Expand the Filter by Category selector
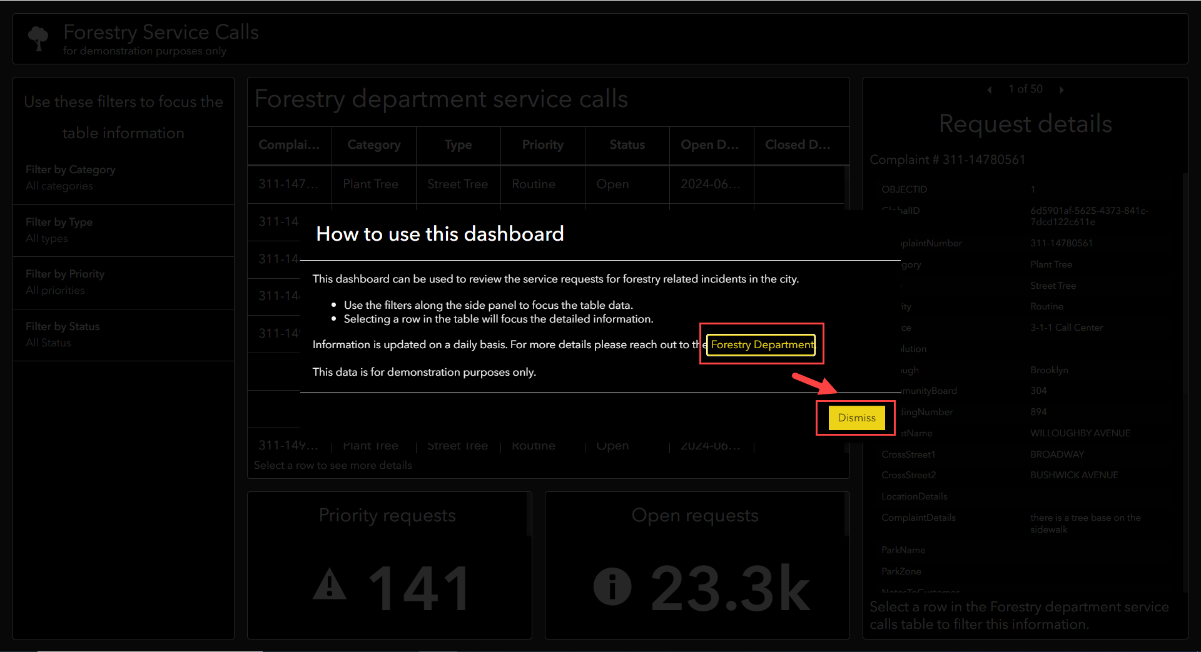This screenshot has width=1201, height=652. (124, 178)
